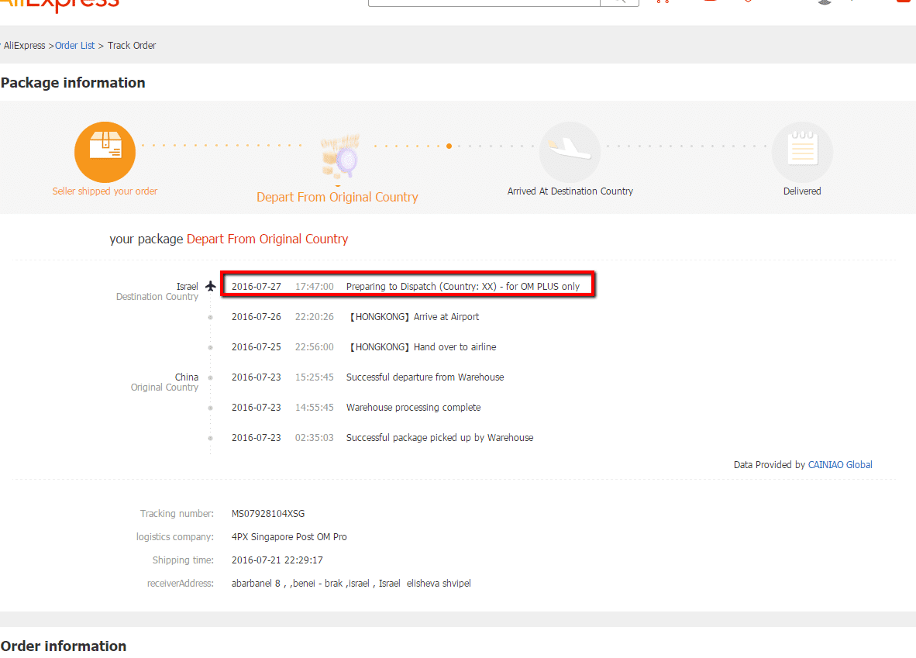916x658 pixels.
Task: Click the Depart From Original Country stage icon
Action: 339,156
